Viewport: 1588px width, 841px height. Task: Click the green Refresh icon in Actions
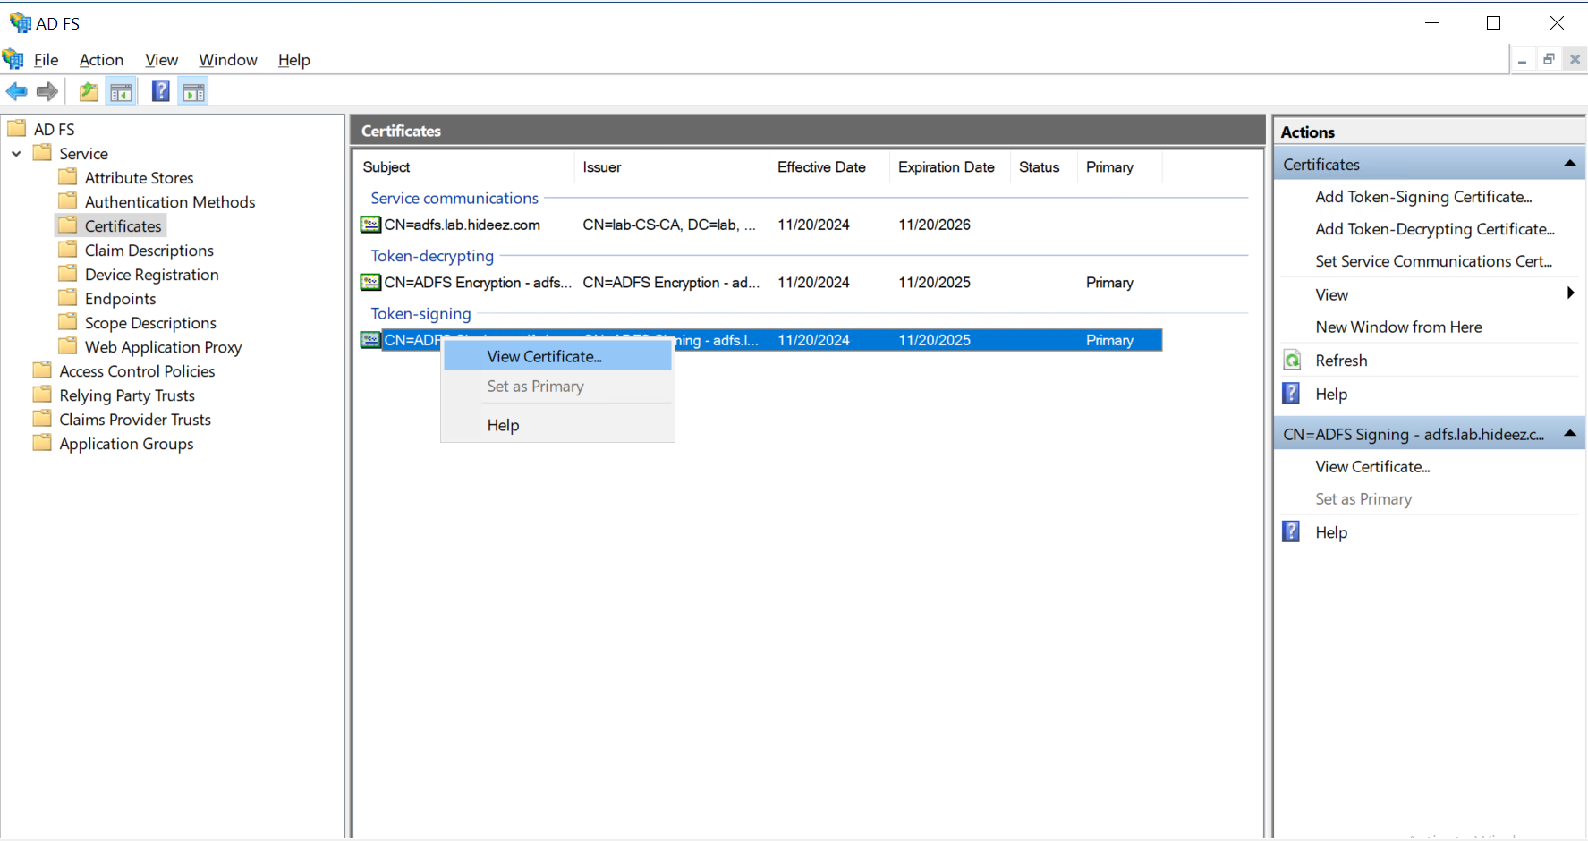1292,361
